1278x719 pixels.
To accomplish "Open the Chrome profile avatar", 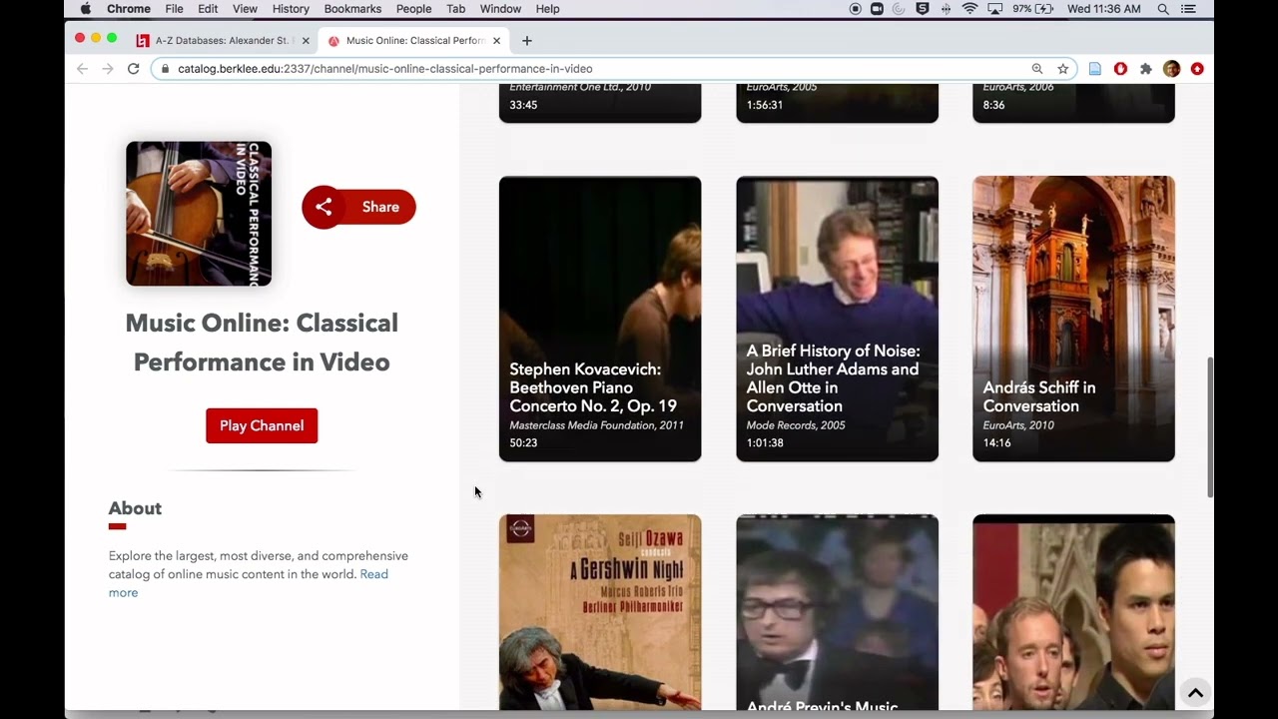I will [x=1171, y=69].
